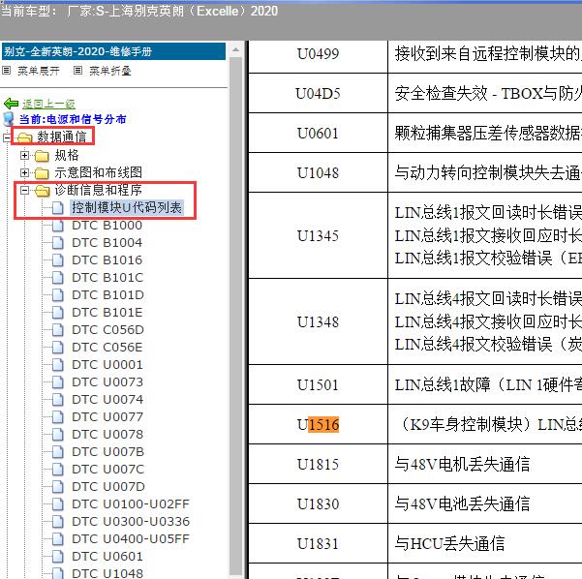Click the 别克-全新英朗-2020-维修手册 header
The width and height of the screenshot is (582, 579).
pyautogui.click(x=113, y=51)
